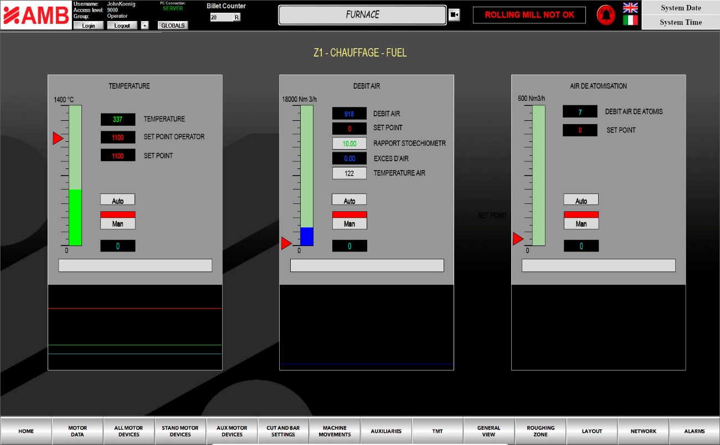This screenshot has height=445, width=720.
Task: Go to the ROUGHING ZONE tab
Action: tap(540, 431)
